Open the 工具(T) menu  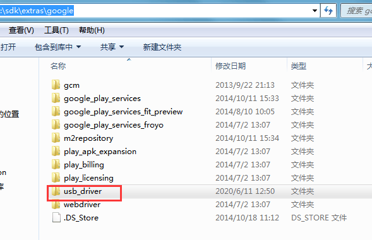(x=56, y=30)
